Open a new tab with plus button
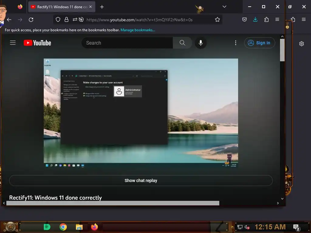 click(102, 7)
